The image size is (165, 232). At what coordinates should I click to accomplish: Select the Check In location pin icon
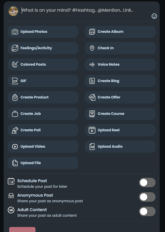point(92,48)
